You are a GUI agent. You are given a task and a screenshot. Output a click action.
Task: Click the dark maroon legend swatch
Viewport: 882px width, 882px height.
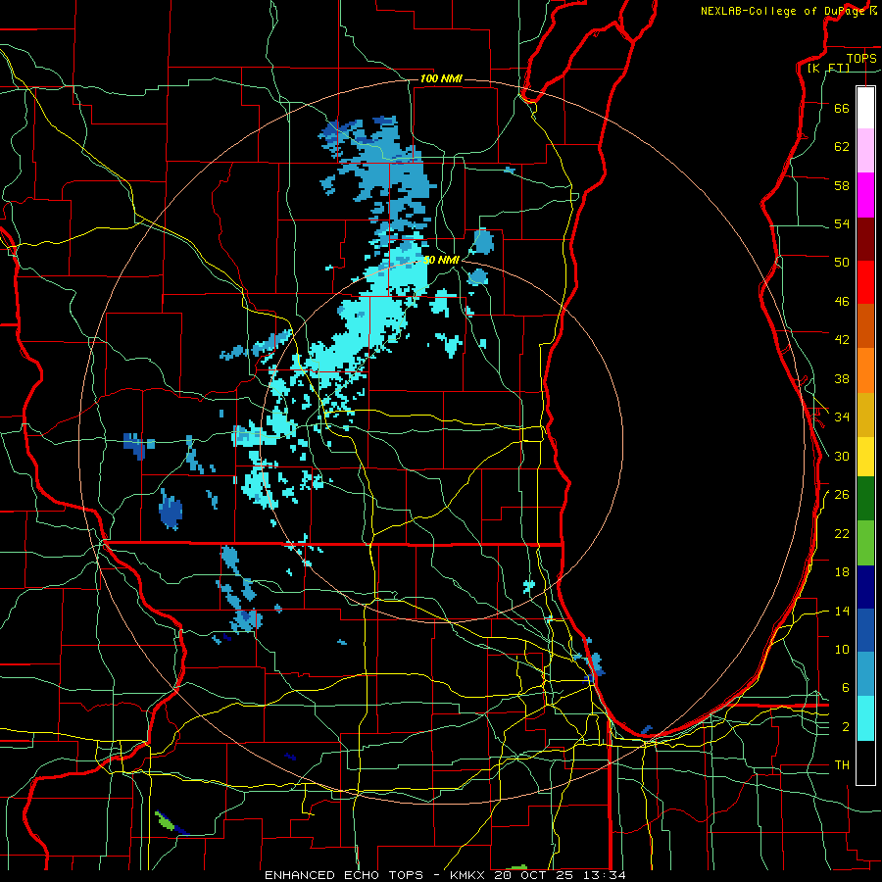(865, 239)
